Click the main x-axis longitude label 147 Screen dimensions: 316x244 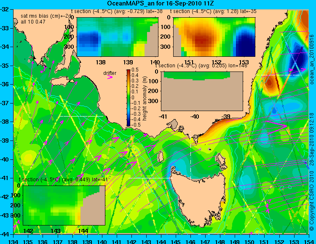point(205,241)
